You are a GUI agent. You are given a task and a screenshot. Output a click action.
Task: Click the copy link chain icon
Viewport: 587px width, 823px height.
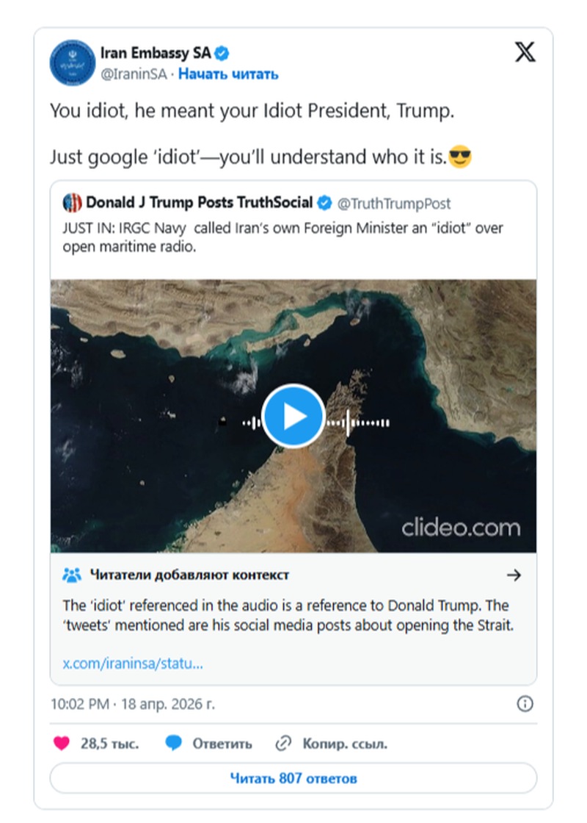tap(283, 743)
